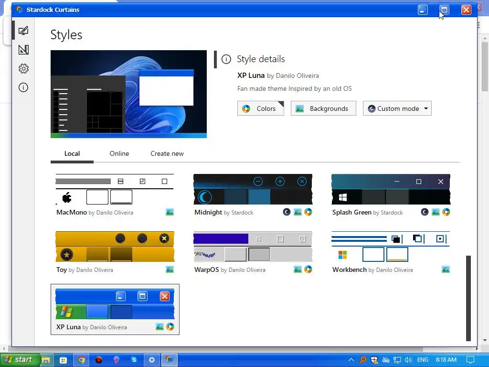Image resolution: width=489 pixels, height=367 pixels.
Task: Open Chrome from the taskbar
Action: [x=81, y=360]
